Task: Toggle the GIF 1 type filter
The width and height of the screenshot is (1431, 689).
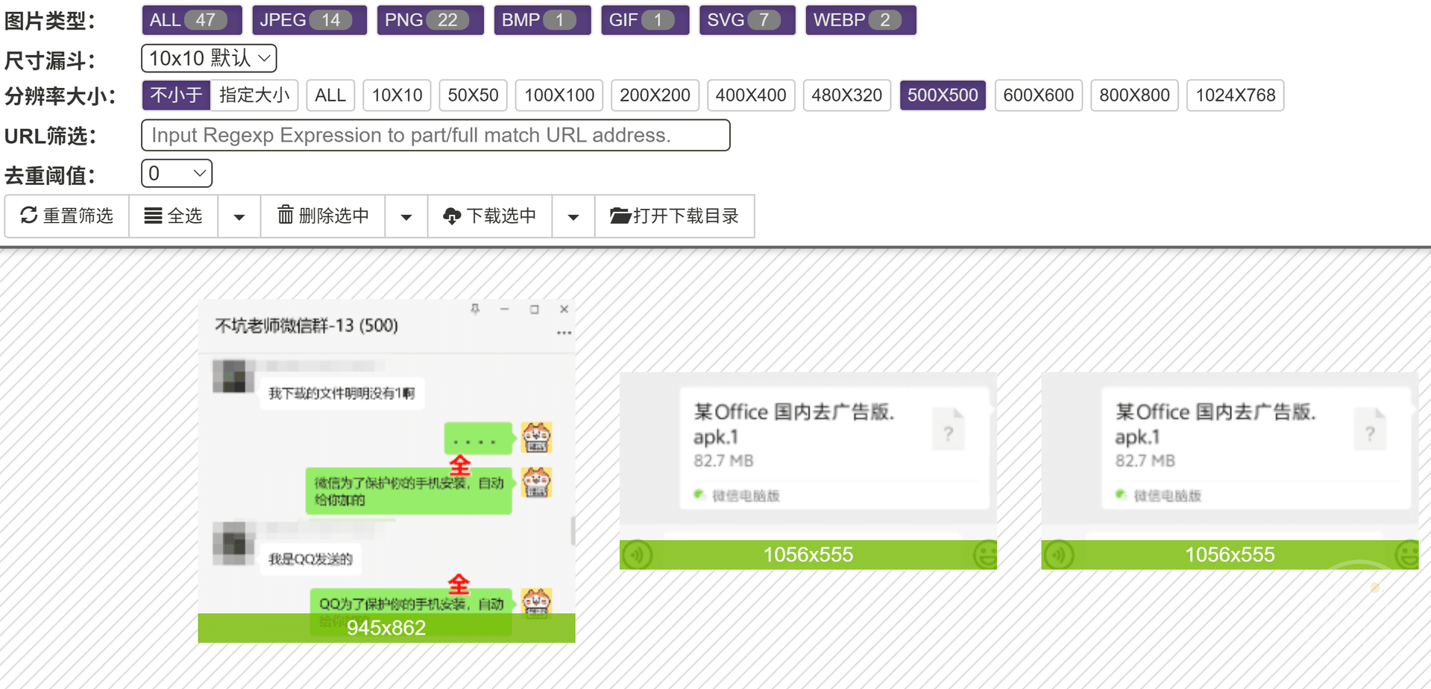Action: click(645, 20)
